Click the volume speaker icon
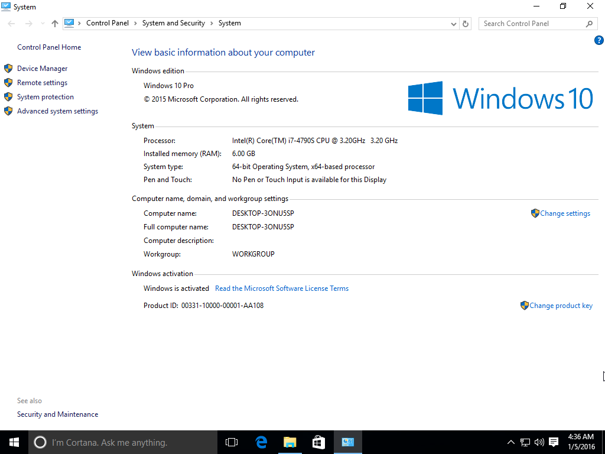 pyautogui.click(x=539, y=442)
